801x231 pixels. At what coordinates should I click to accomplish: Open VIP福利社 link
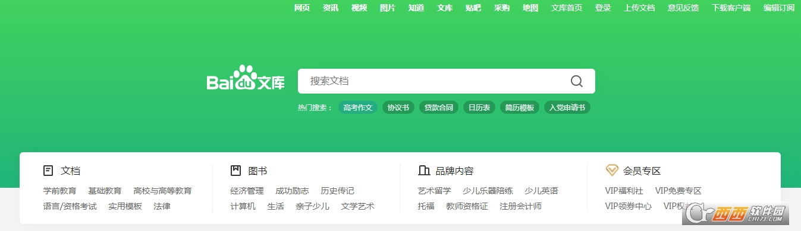point(624,191)
